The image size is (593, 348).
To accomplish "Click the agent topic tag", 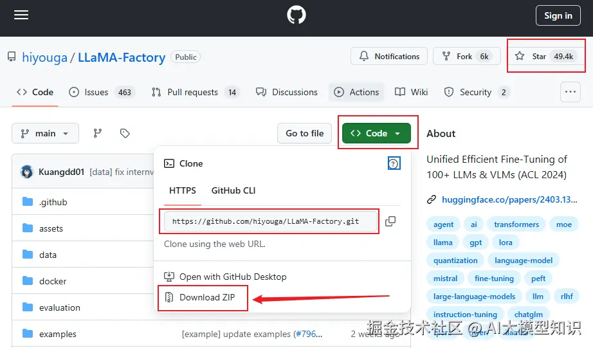I will click(x=443, y=224).
